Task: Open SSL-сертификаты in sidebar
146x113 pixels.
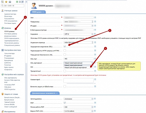Action: click(11, 78)
